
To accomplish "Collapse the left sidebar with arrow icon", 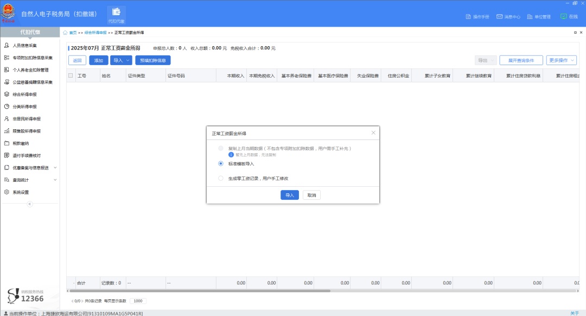I will click(x=30, y=204).
